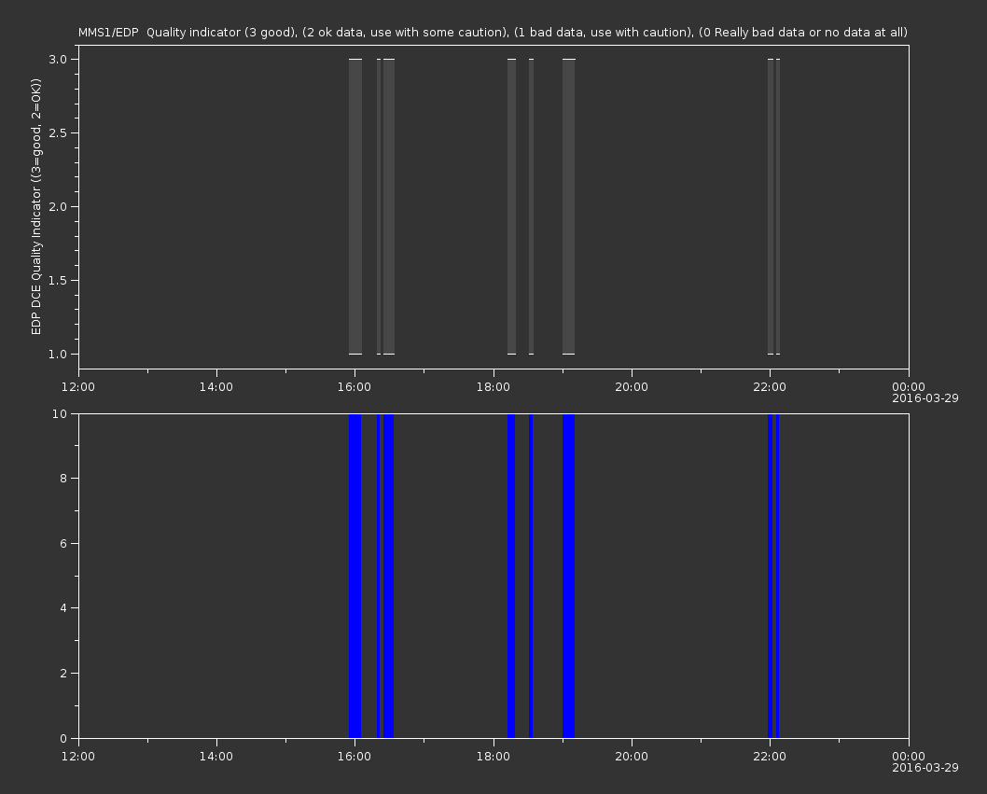Click the gray bar at 22:00 in top plot

(771, 206)
